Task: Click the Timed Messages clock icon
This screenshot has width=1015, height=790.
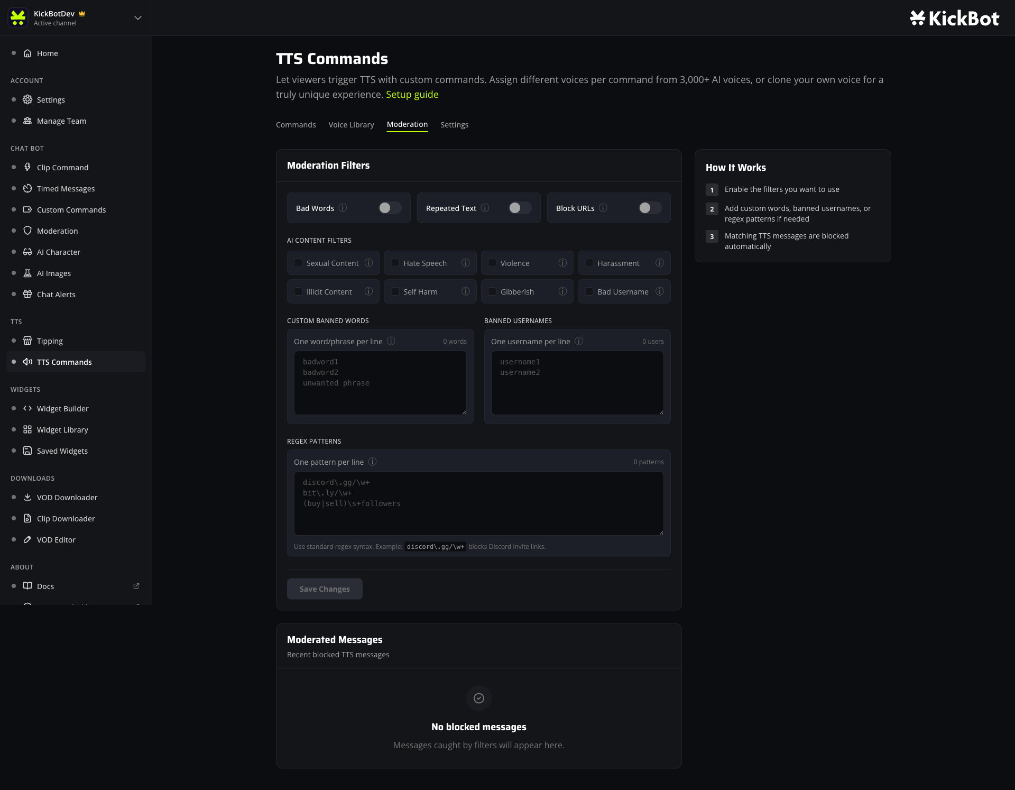Action: click(27, 189)
